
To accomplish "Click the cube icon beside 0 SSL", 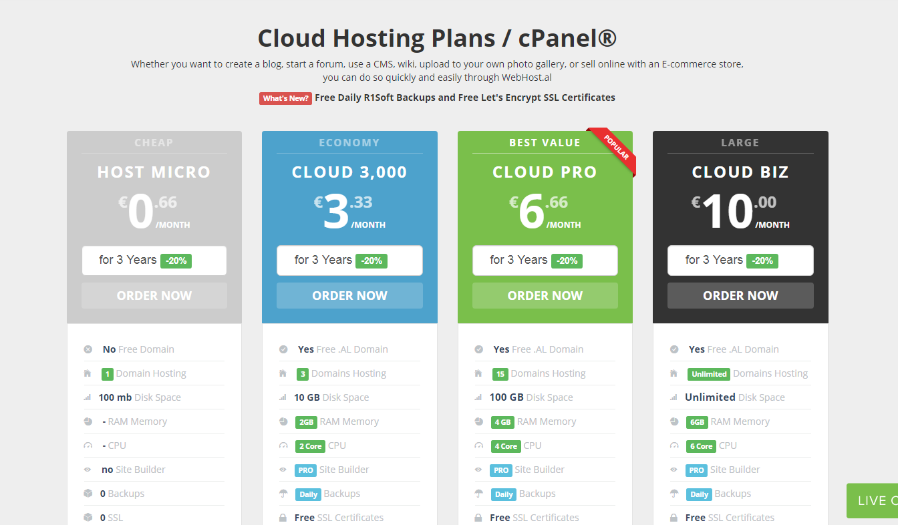I will (88, 518).
